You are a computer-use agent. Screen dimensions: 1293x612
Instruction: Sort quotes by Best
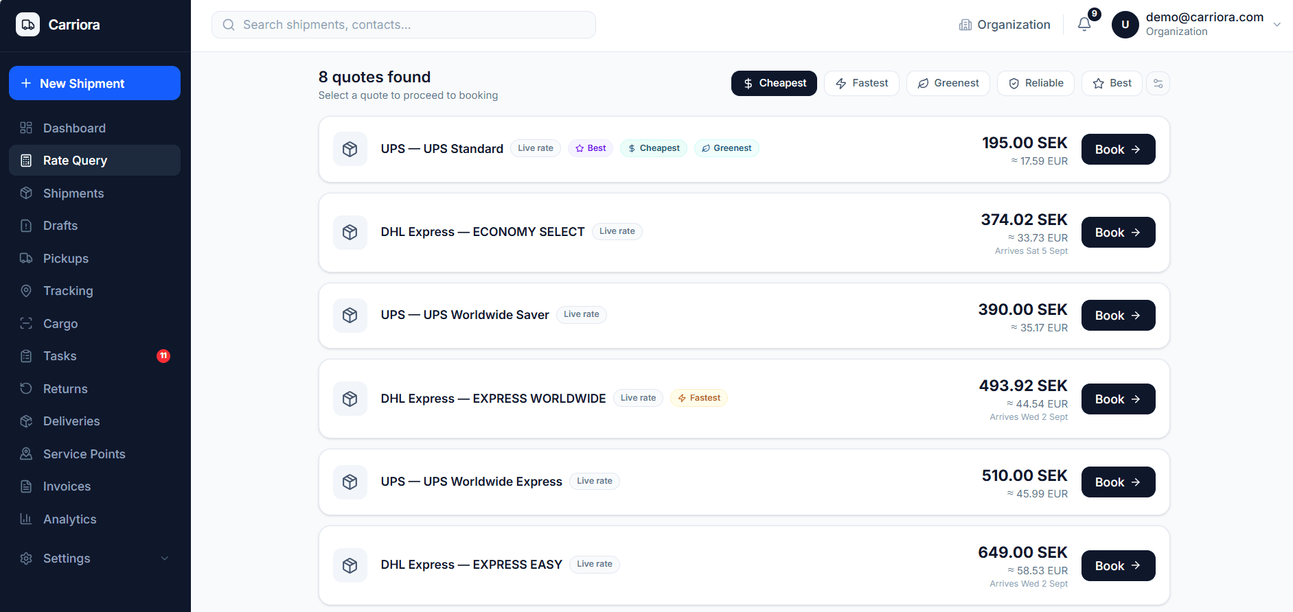pyautogui.click(x=1112, y=84)
